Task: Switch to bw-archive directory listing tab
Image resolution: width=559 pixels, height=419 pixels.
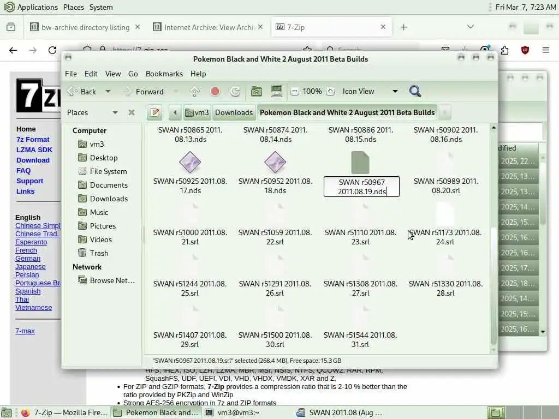Action: [x=85, y=27]
